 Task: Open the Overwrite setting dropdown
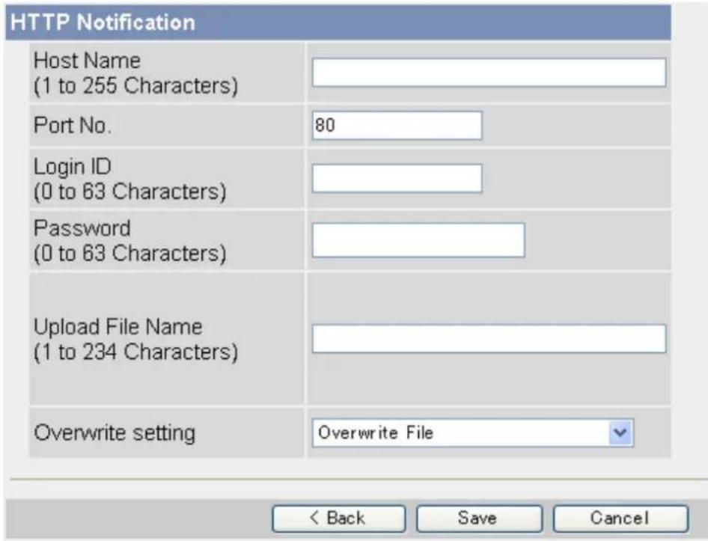pos(473,433)
